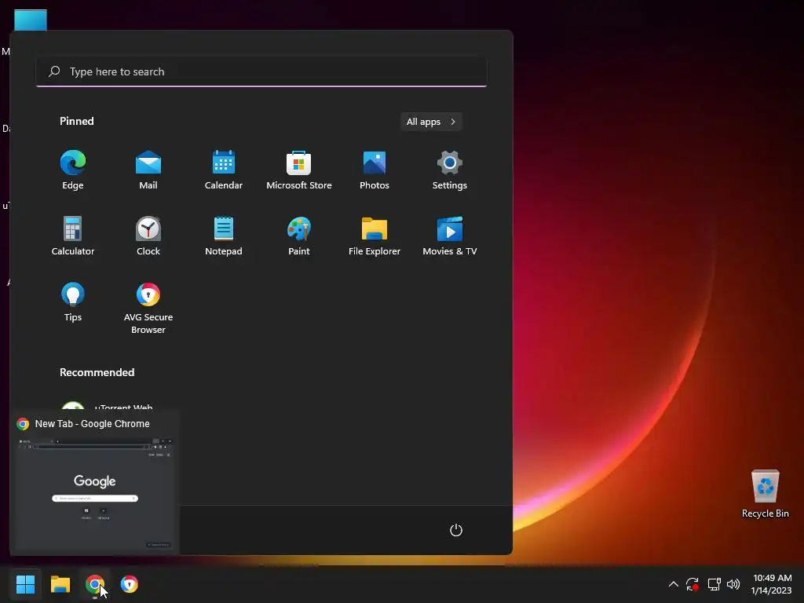
Task: Click the search magnifier icon in Start
Action: point(54,71)
